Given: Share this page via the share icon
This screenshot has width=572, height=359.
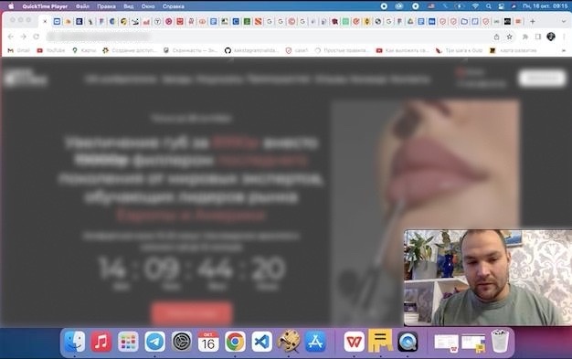Looking at the screenshot, I should coord(496,37).
